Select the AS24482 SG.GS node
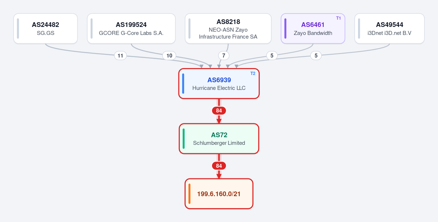The width and height of the screenshot is (438, 222). pos(46,29)
